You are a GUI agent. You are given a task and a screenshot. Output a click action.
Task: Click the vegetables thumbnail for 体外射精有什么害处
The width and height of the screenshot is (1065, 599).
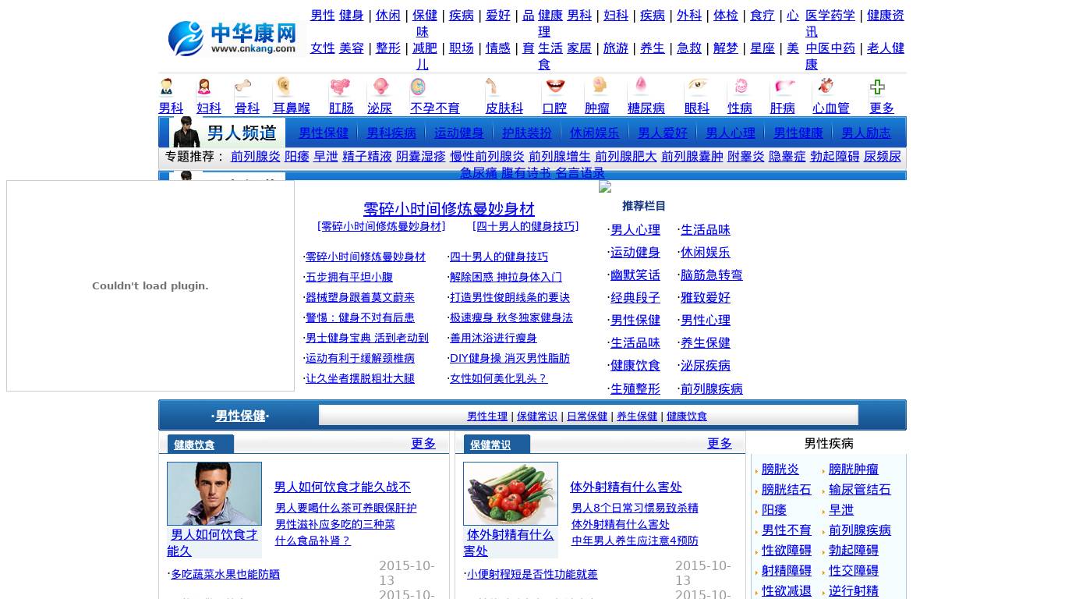[511, 493]
